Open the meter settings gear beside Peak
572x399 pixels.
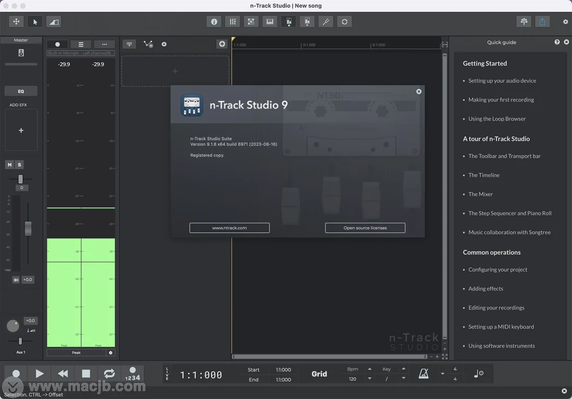(x=111, y=353)
